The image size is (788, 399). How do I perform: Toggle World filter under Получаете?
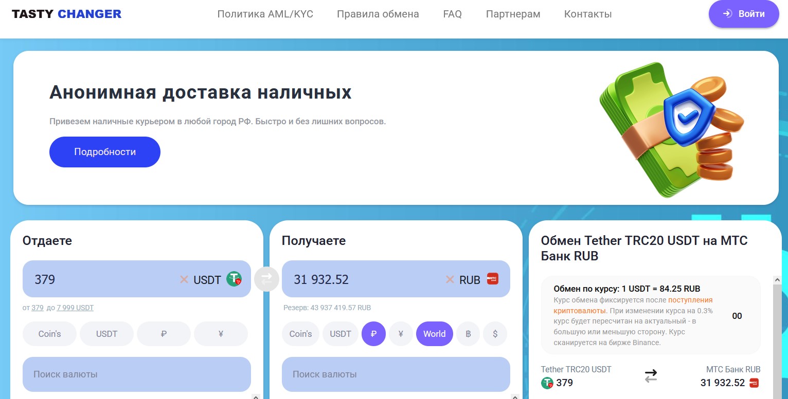coord(435,334)
